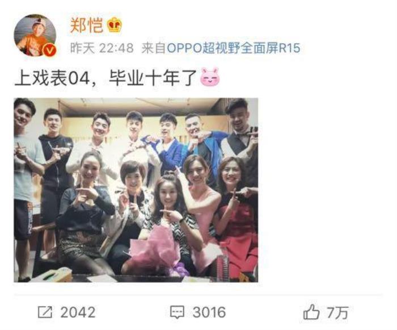Like the post with thumbs-up icon
Screen dimensions: 397x330
[311, 312]
